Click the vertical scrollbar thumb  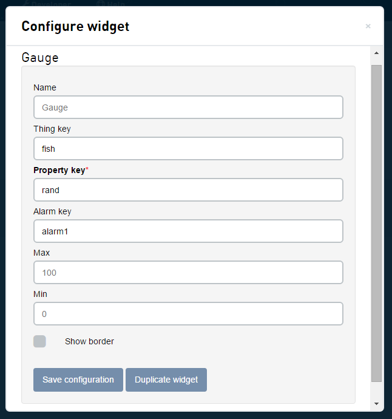click(x=376, y=222)
